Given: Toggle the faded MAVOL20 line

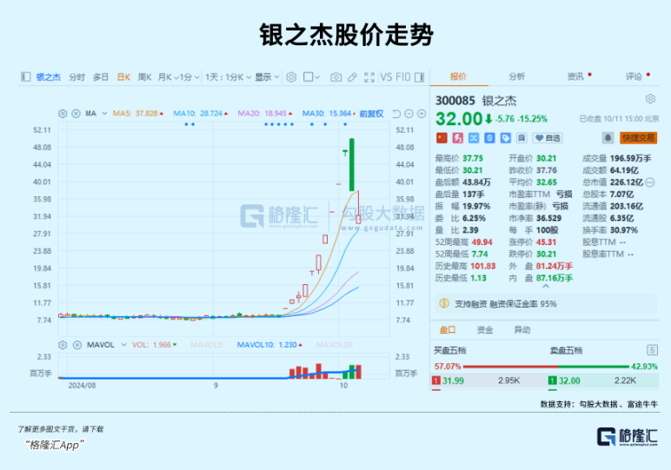Looking at the screenshot, I should coord(335,345).
